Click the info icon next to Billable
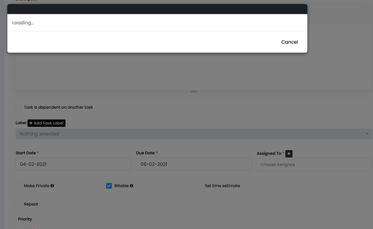This screenshot has width=373, height=229. 131,186
